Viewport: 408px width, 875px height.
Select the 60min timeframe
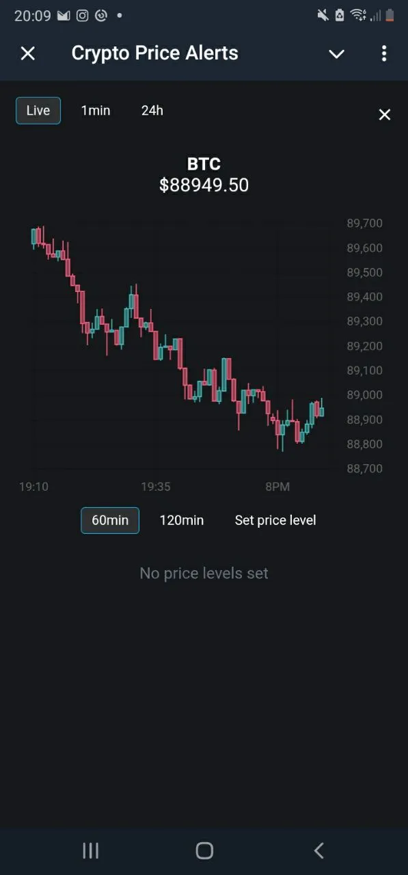tap(109, 520)
